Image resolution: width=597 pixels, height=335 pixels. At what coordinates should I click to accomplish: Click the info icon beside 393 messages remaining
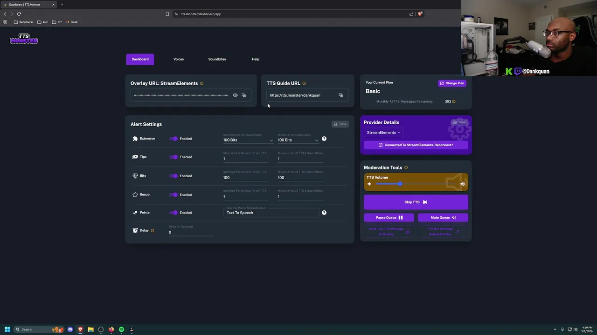pyautogui.click(x=454, y=101)
